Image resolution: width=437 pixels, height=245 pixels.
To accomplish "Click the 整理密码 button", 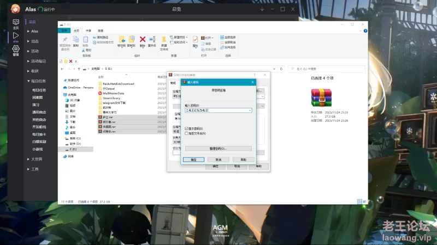I will [218, 149].
